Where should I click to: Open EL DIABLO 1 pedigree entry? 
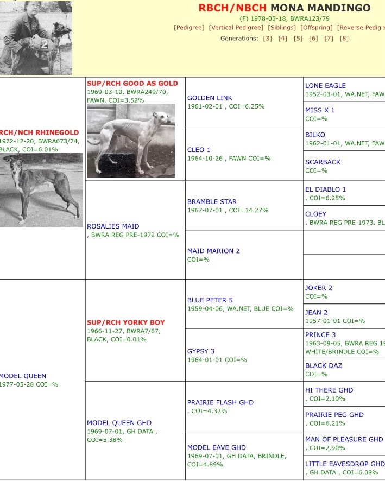325,189
